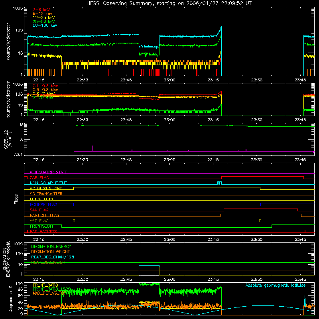Click the HESSI Observing Summary title
This screenshot has height=319, width=319.
click(x=169, y=4)
